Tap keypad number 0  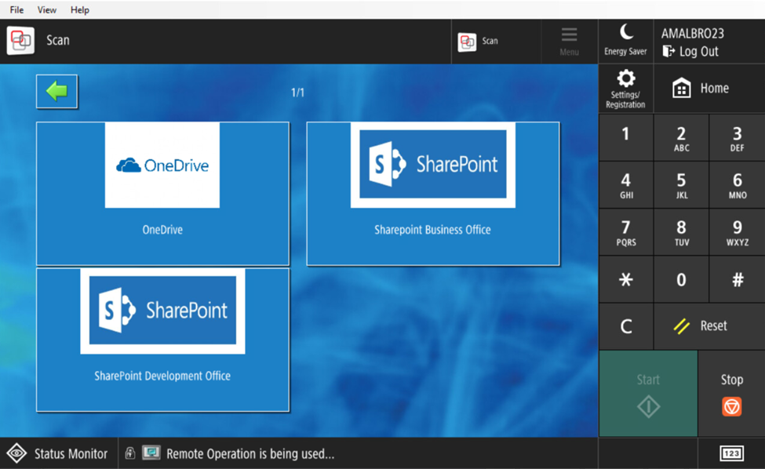[681, 280]
